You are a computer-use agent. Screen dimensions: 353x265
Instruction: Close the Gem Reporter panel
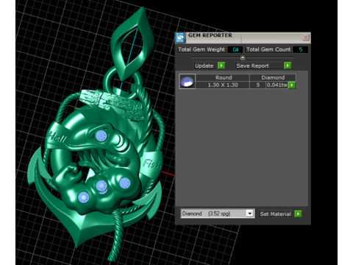click(x=305, y=38)
